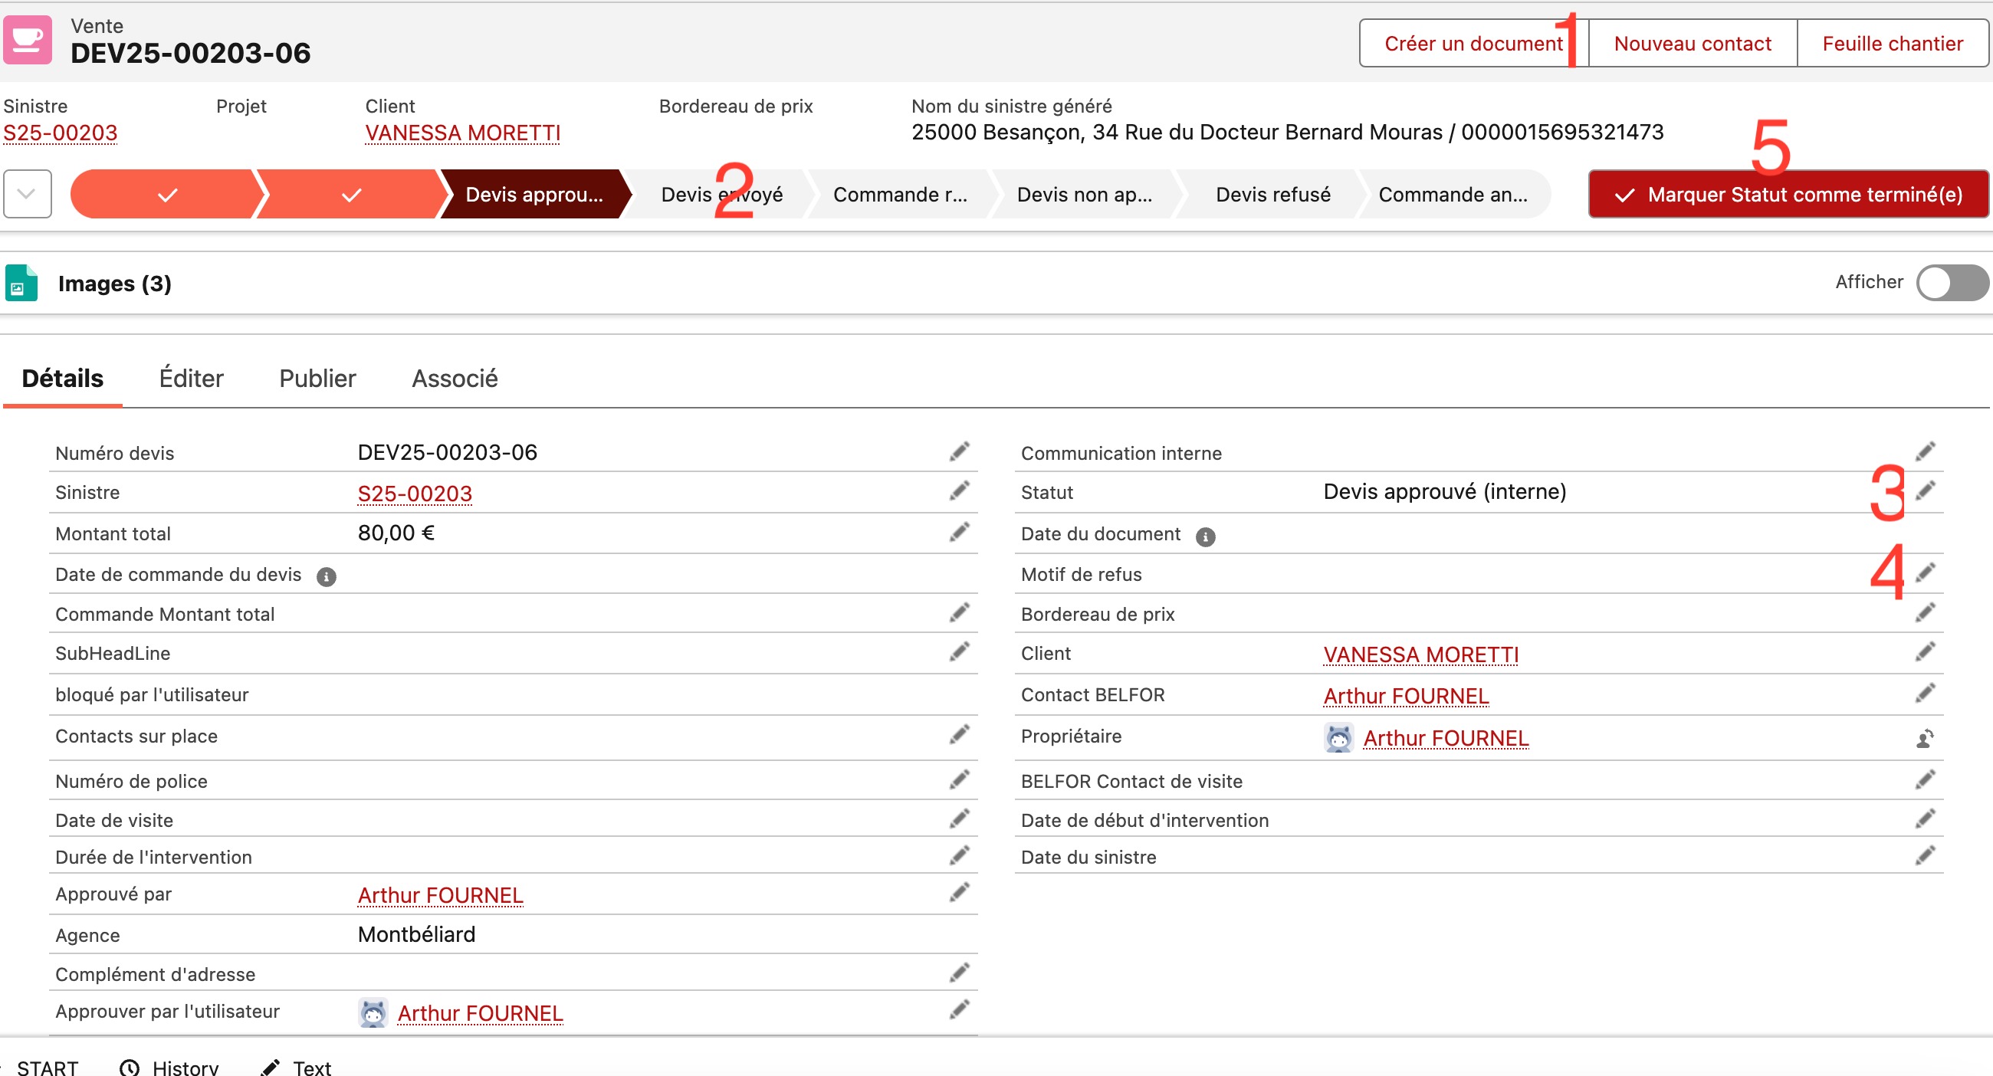Screen dimensions: 1993x1076
Task: Edit Numéro de police with pencil icon
Action: (960, 779)
